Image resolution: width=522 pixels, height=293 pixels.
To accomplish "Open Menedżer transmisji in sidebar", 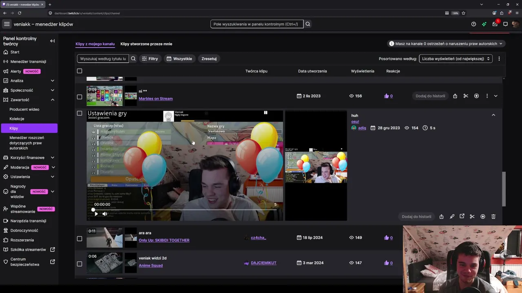I will 29,61.
